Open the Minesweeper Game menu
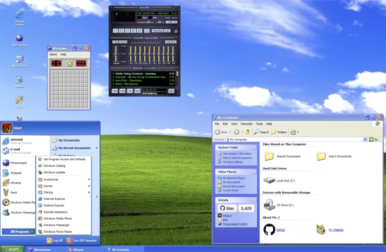 pos(53,55)
